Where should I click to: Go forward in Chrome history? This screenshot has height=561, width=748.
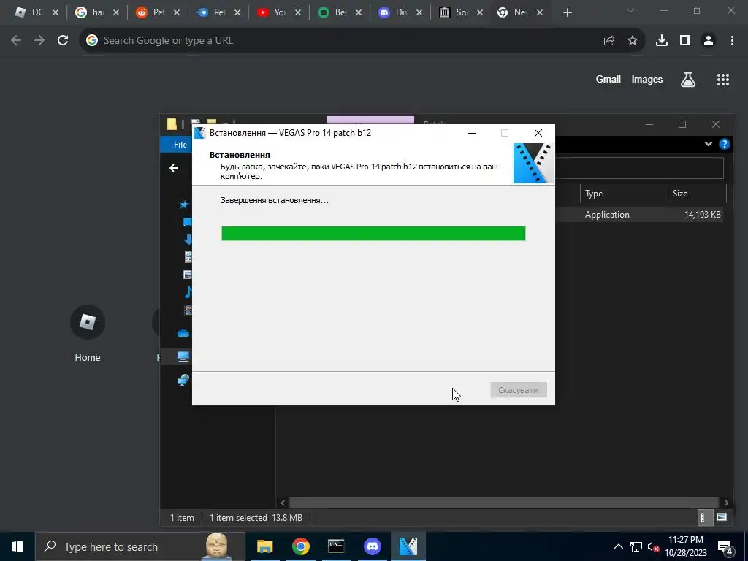click(39, 41)
